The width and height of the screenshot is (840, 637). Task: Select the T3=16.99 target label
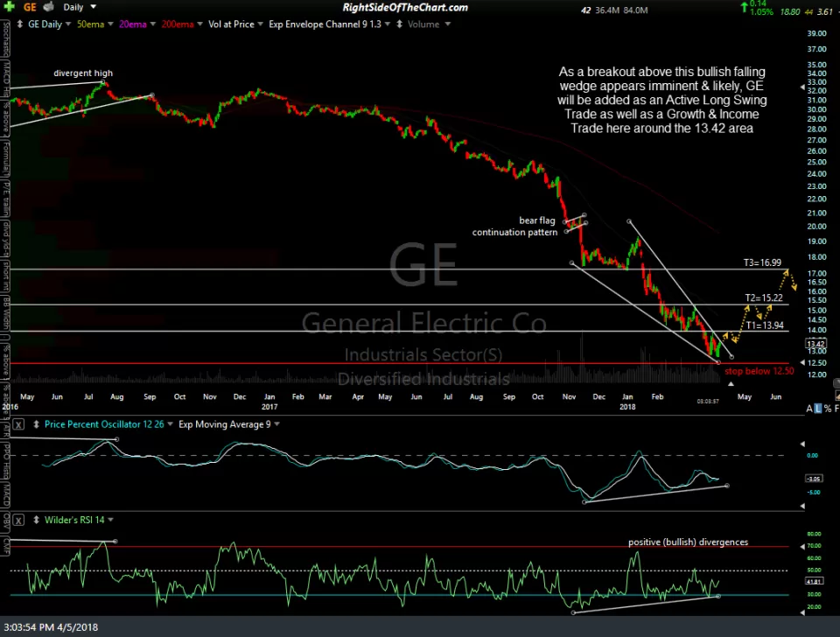tap(762, 262)
